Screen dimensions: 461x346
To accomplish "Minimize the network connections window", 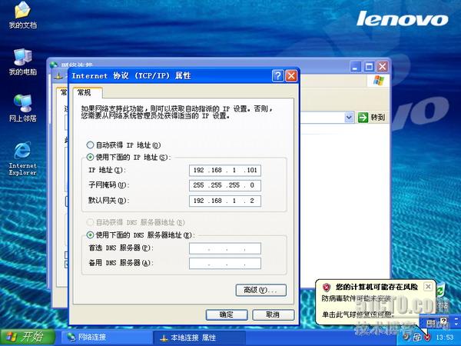I will coord(356,66).
